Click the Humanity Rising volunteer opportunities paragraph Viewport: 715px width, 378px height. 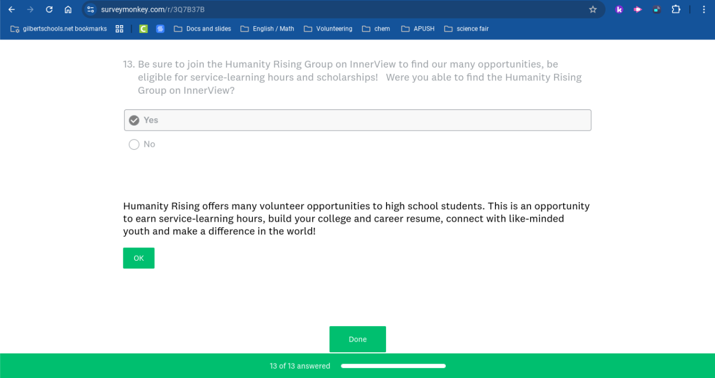coord(356,218)
